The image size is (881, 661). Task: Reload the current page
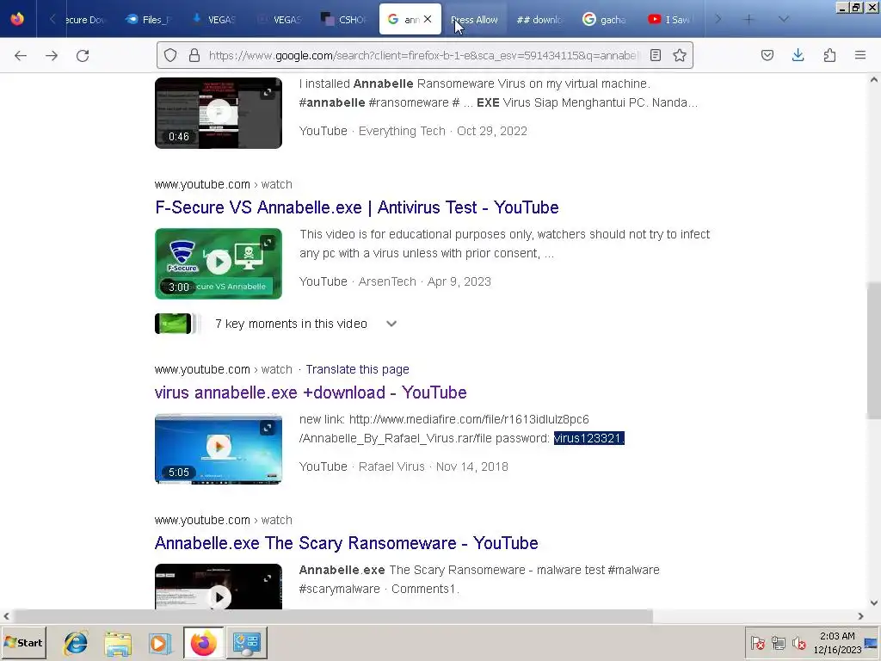click(x=83, y=56)
